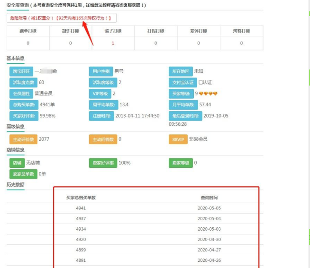Image resolution: width=310 pixels, height=268 pixels.
Task: Click the 骗子打标 column header
Action: tap(113, 31)
